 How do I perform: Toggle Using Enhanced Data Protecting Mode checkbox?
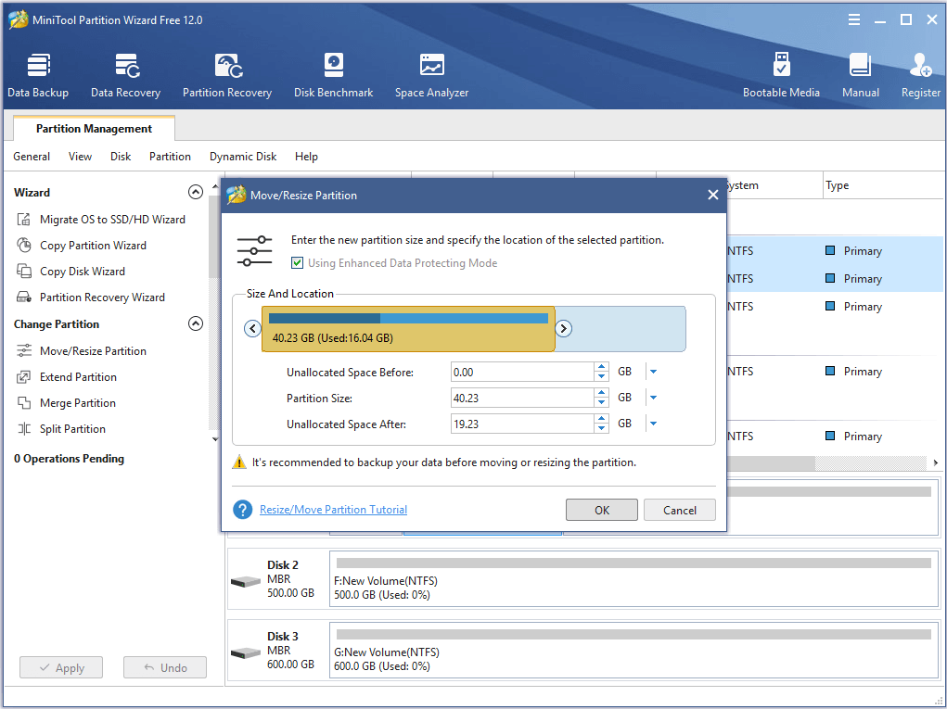click(297, 263)
